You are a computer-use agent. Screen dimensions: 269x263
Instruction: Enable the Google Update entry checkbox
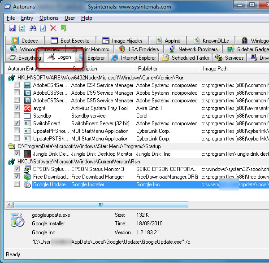[17, 184]
